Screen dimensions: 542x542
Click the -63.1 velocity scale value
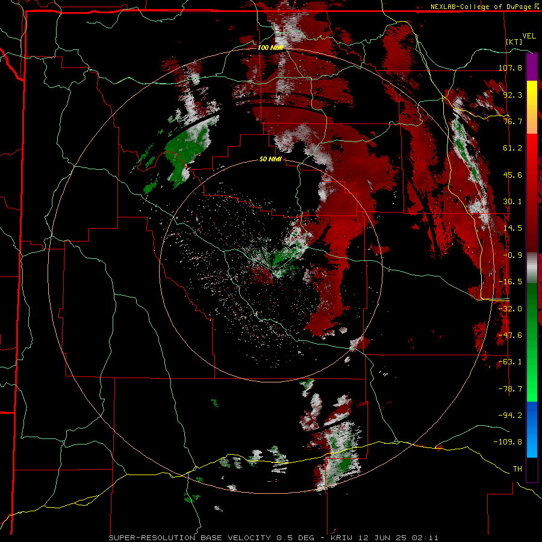(x=511, y=362)
